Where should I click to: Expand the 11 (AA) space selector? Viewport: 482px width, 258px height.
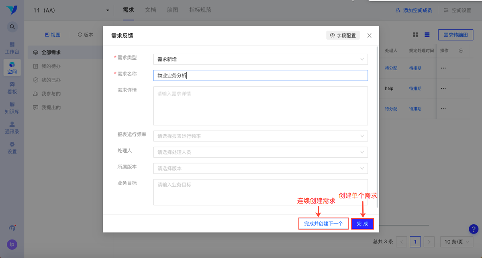click(71, 10)
